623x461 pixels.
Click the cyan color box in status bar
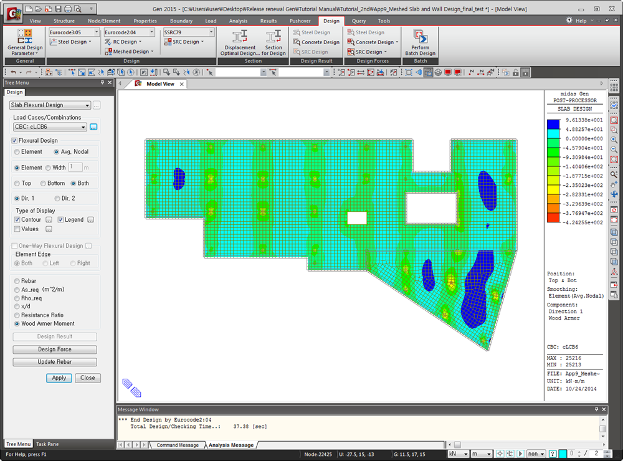click(563, 454)
